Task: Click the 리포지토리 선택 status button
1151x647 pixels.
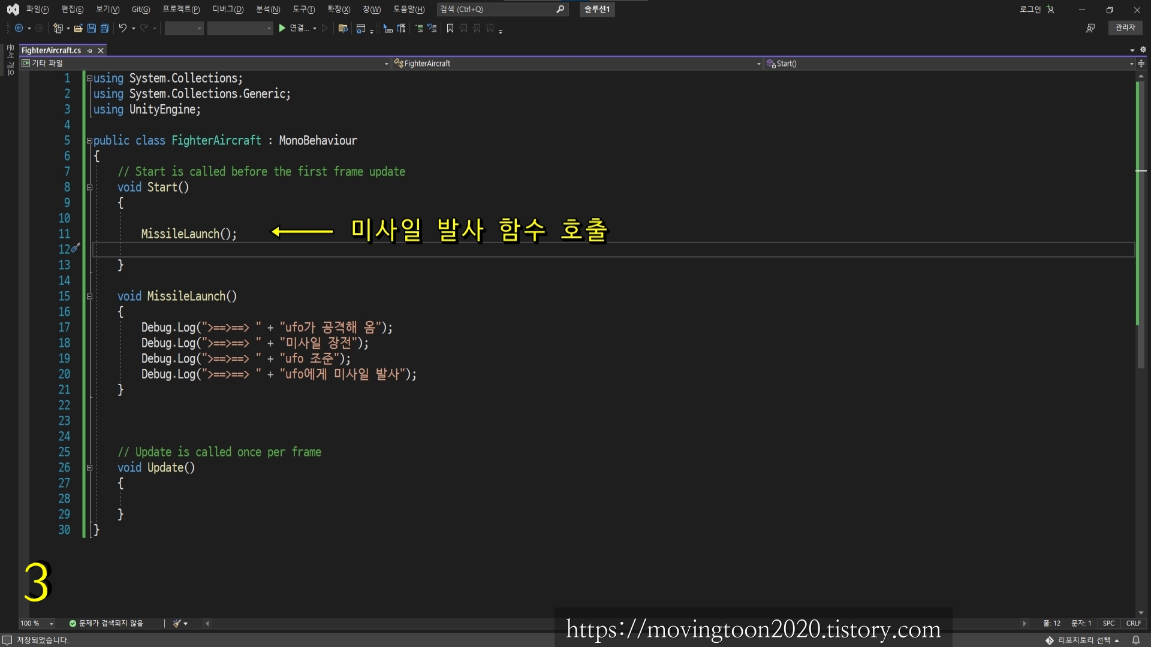Action: tap(1083, 640)
